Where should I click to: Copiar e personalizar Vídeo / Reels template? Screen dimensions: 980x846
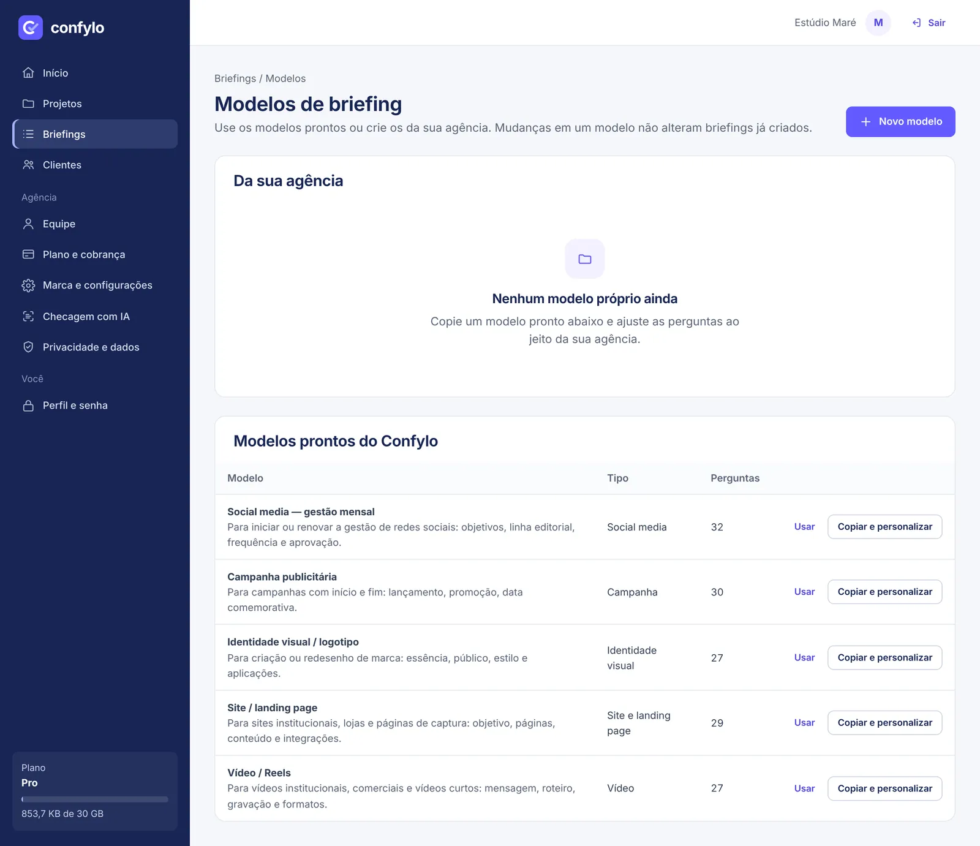884,788
